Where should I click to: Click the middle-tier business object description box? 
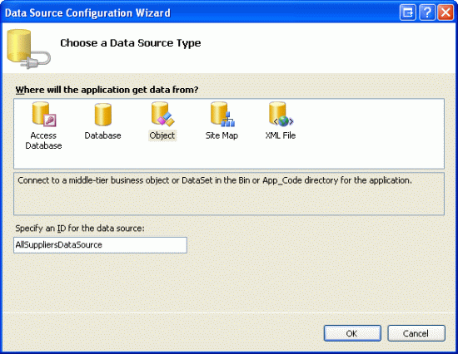(229, 194)
